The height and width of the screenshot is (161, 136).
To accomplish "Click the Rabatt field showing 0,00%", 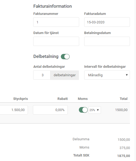I will pos(50,110).
